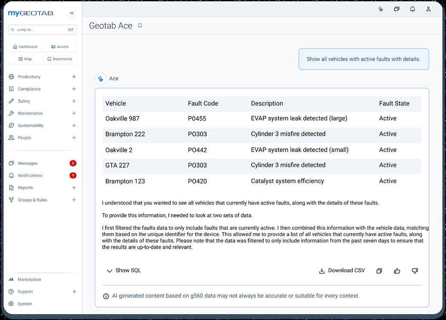
Task: Click the System gear icon
Action: [x=11, y=304]
